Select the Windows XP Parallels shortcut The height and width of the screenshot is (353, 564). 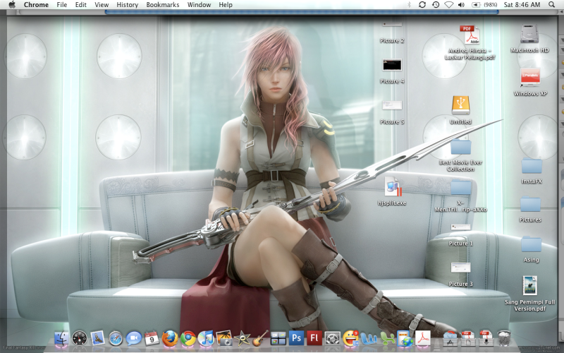(530, 77)
